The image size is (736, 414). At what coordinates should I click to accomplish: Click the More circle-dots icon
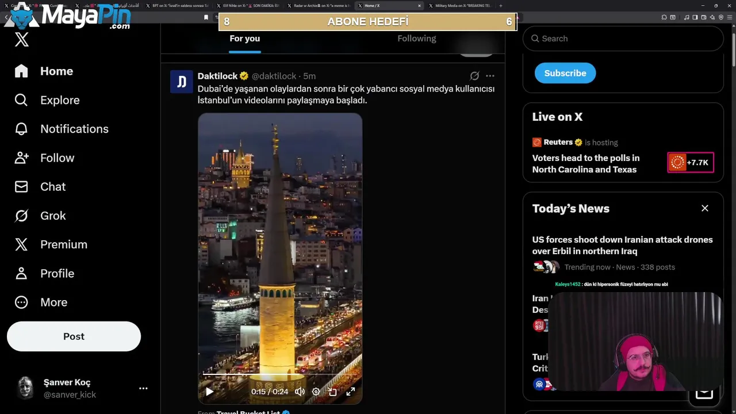click(21, 302)
